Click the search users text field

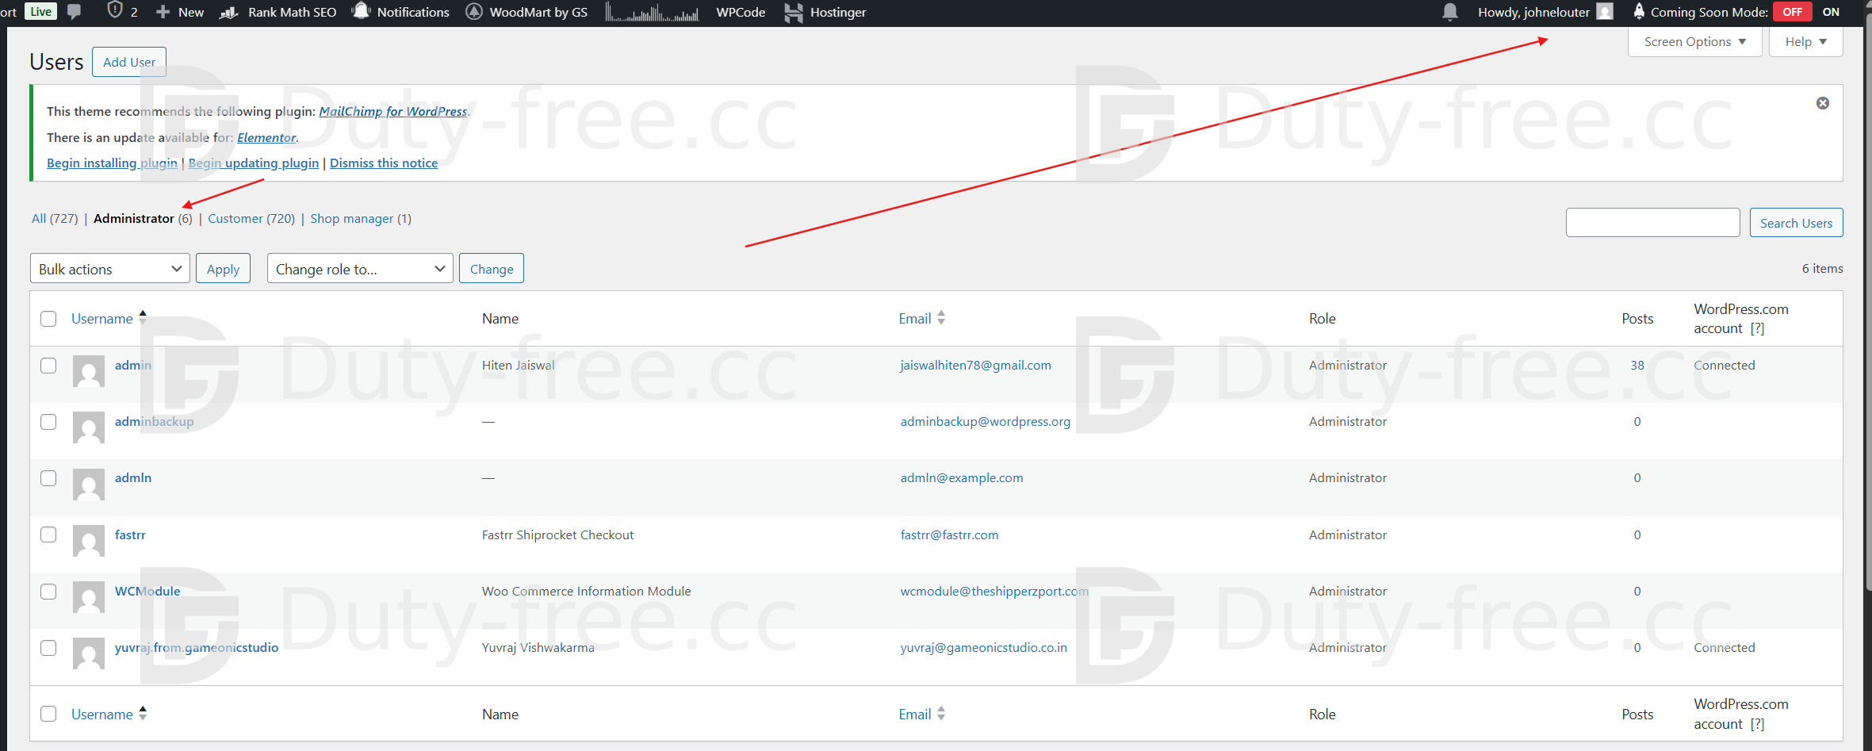[1652, 223]
